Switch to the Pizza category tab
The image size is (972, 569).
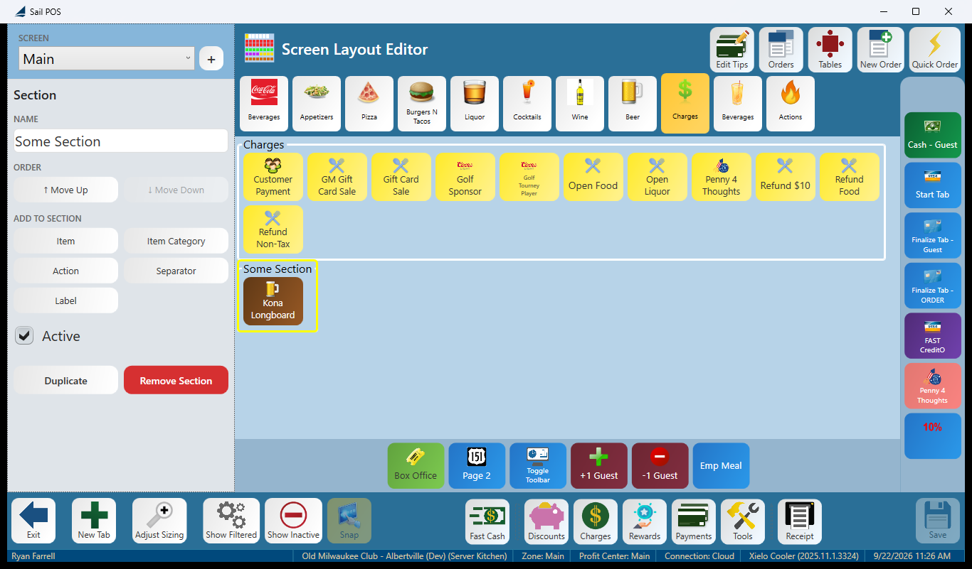pos(369,104)
